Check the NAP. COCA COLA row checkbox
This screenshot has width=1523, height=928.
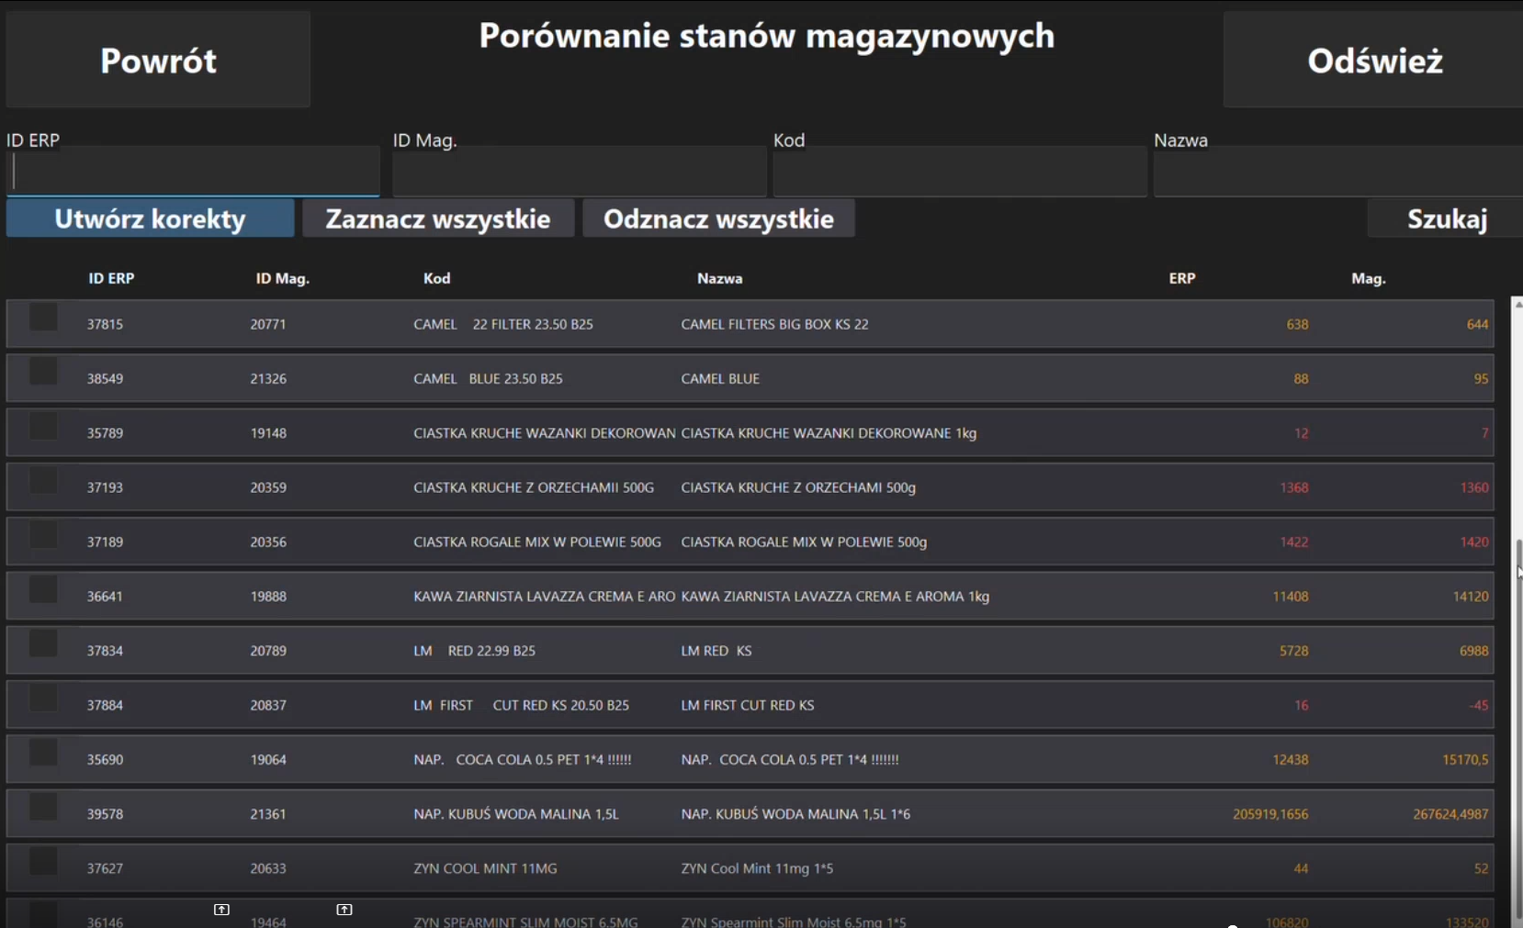tap(43, 753)
